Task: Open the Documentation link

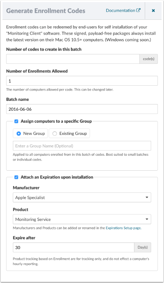Action: tap(123, 10)
